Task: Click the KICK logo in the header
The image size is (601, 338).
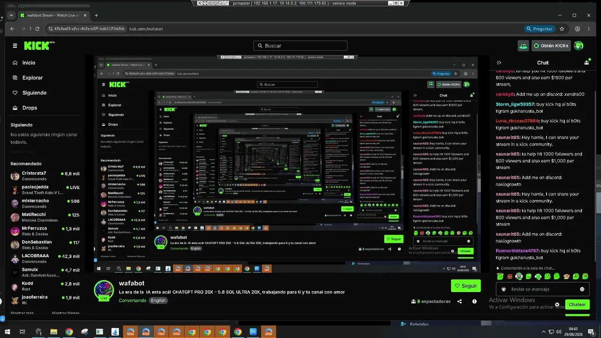Action: tap(39, 46)
